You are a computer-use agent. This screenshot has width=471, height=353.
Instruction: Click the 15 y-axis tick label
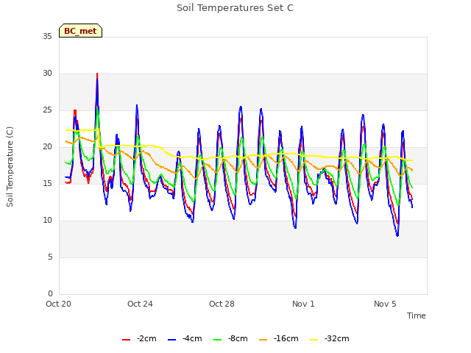(47, 183)
